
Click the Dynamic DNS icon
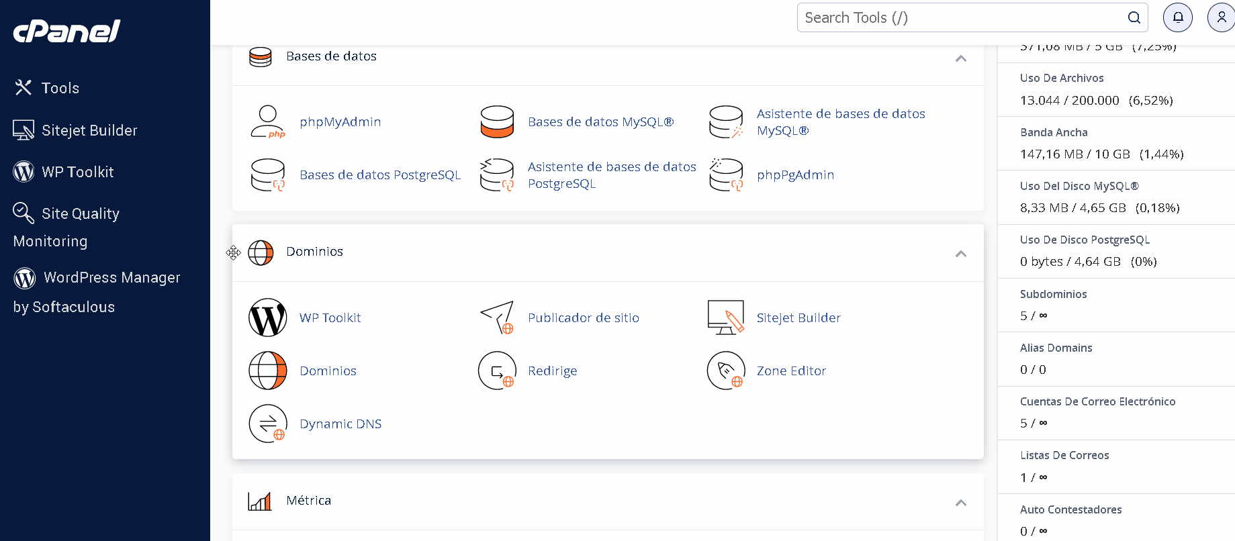(x=268, y=424)
